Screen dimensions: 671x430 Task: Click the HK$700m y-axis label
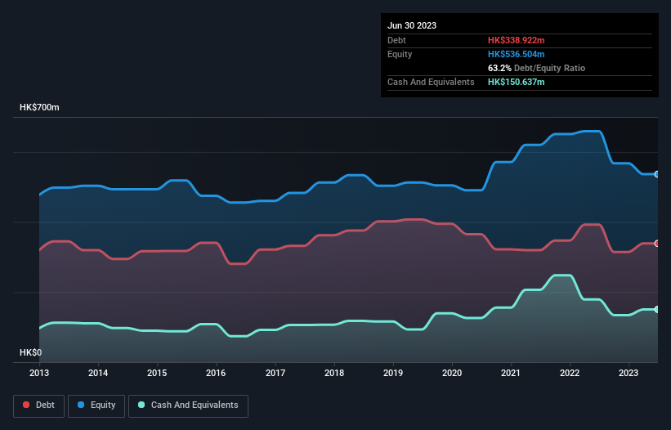click(39, 108)
